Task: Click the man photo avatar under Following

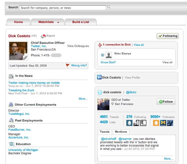Action: pyautogui.click(x=136, y=123)
